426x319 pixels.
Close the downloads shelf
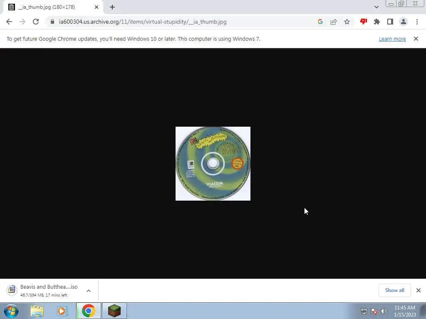[x=419, y=290]
